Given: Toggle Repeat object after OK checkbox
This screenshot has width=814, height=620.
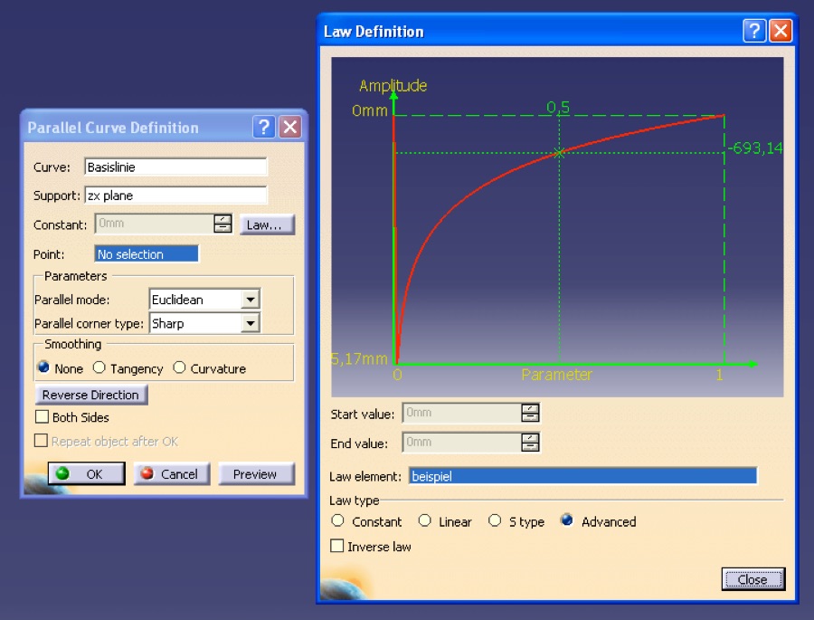Looking at the screenshot, I should (41, 441).
